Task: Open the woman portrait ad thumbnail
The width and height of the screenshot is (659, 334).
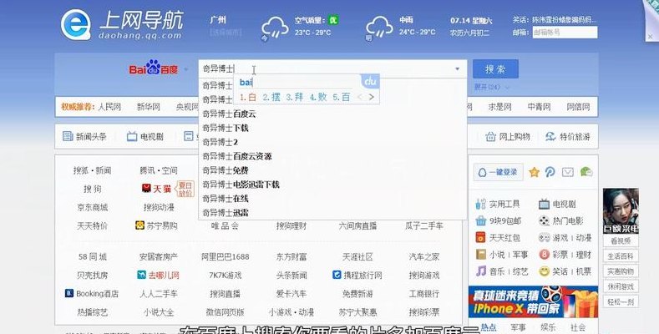Action: 621,211
